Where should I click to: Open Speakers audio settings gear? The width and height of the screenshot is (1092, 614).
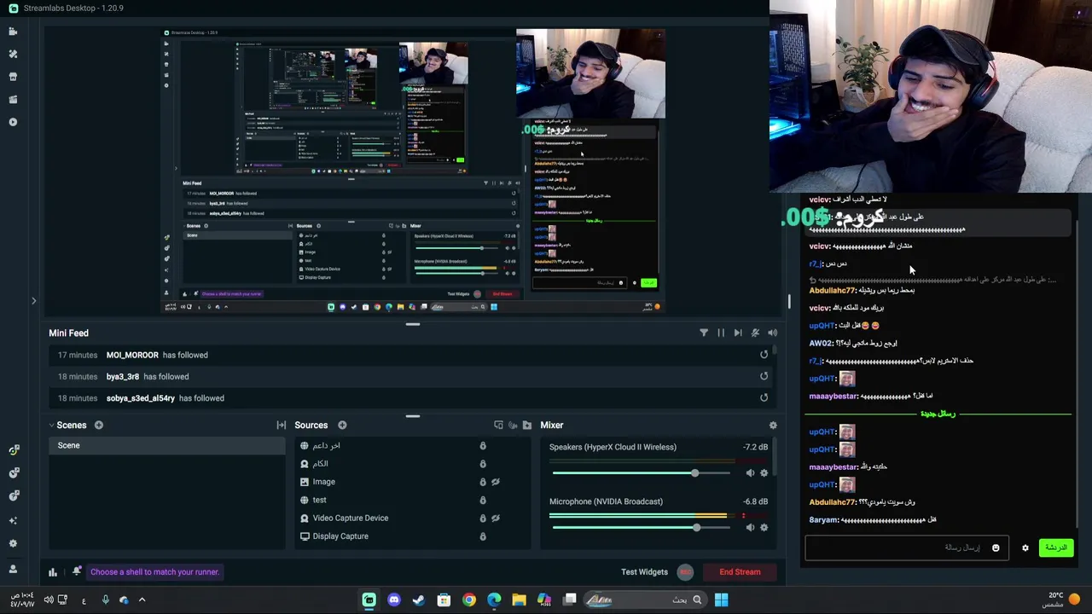[764, 473]
